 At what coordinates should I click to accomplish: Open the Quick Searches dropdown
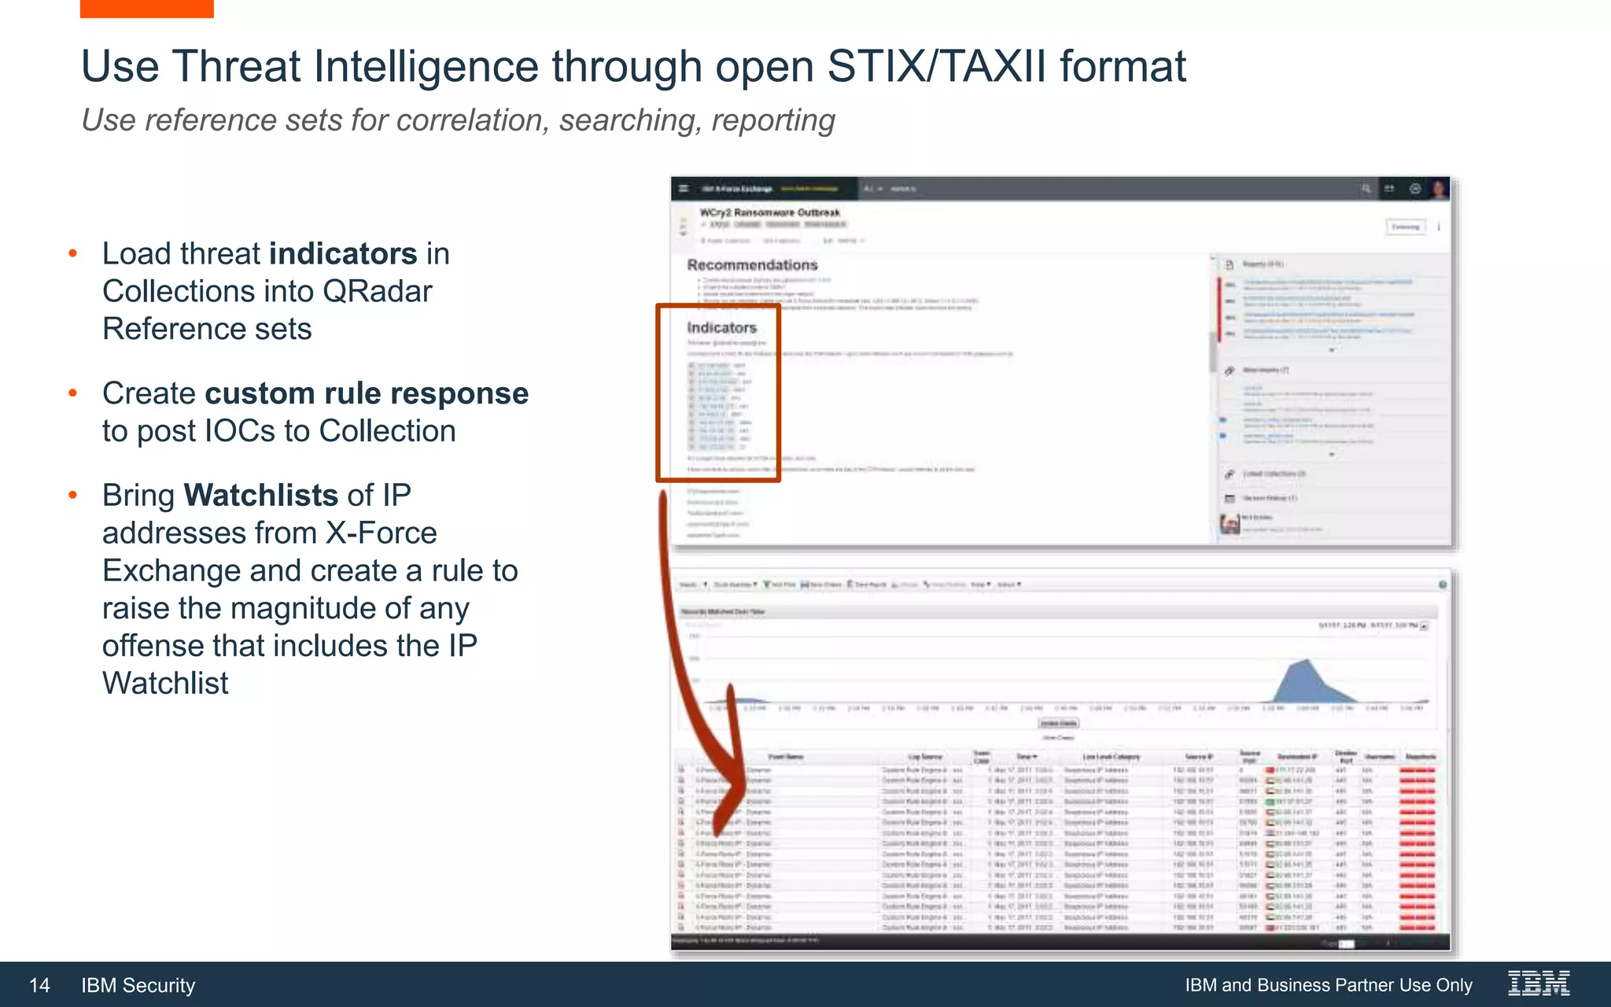coord(735,585)
